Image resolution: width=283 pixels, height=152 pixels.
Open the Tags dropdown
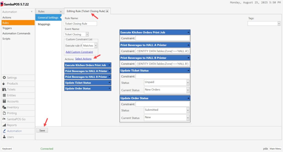click(279, 23)
